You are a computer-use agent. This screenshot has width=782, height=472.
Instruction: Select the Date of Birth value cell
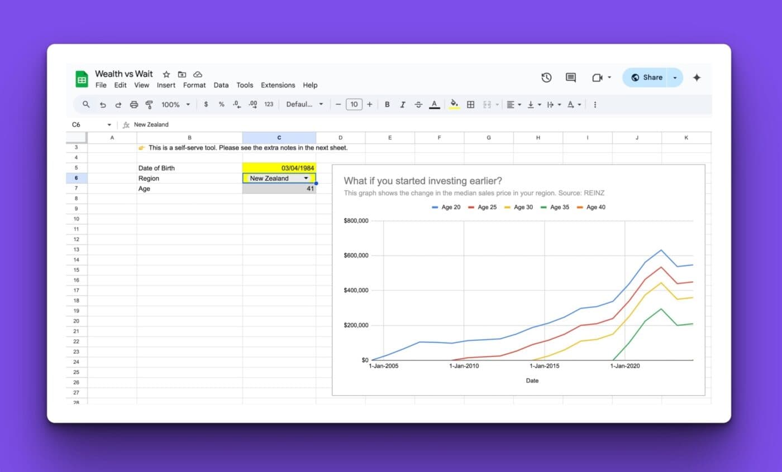(279, 168)
